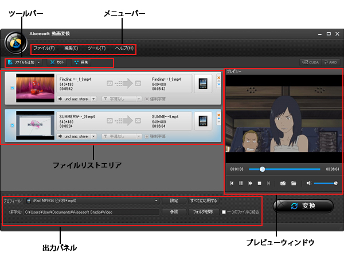Uncheck the SUMMERW video file checkbox
Image resolution: width=344 pixels, height=260 pixels.
point(13,125)
